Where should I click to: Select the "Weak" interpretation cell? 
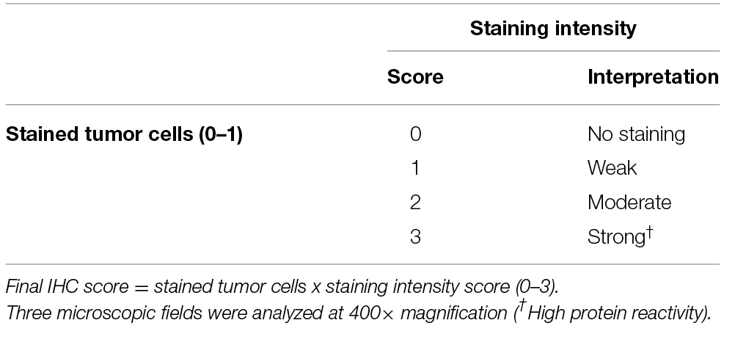[612, 168]
